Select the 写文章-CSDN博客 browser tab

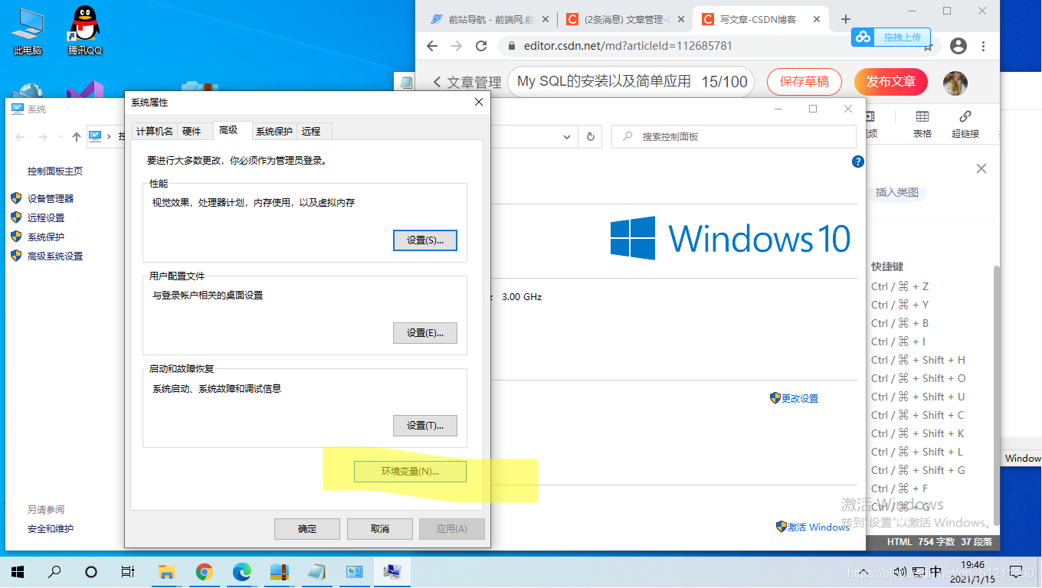tap(759, 19)
